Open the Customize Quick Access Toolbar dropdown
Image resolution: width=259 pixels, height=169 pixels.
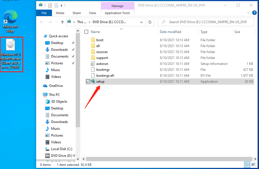point(62,5)
